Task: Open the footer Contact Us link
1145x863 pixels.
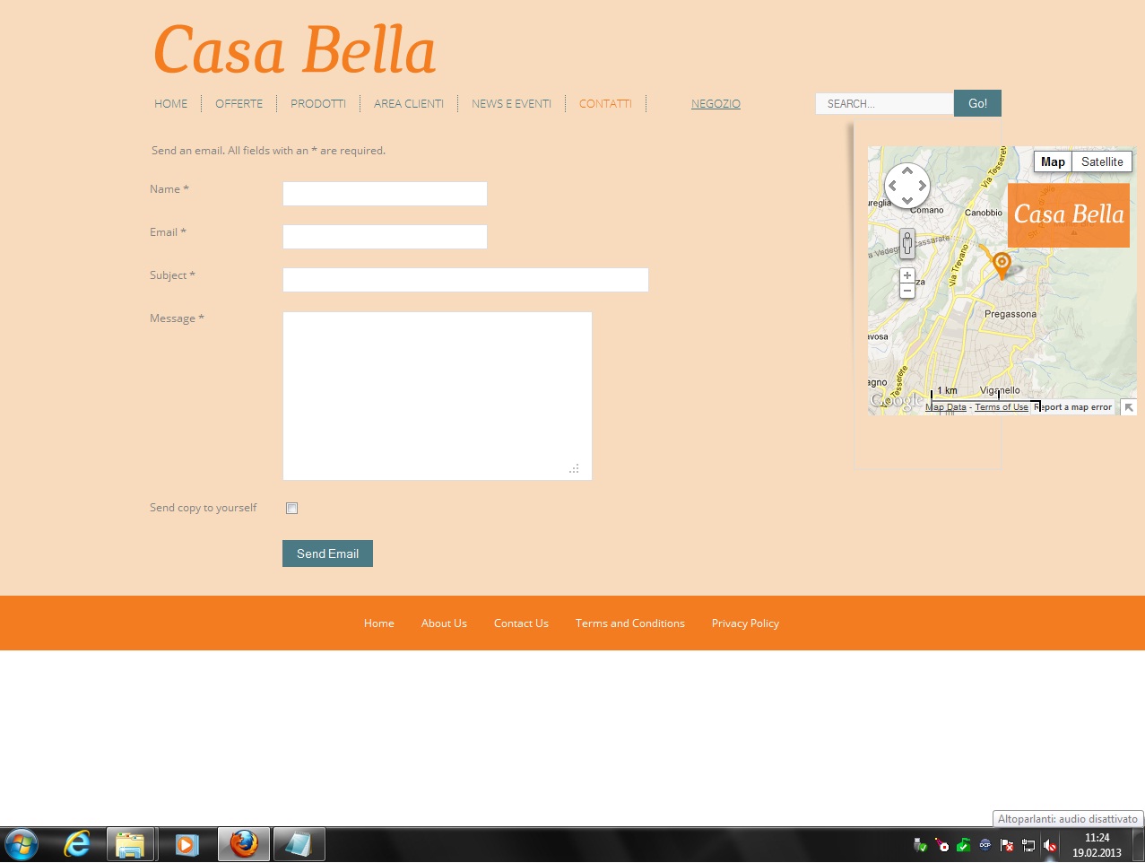Action: coord(521,623)
